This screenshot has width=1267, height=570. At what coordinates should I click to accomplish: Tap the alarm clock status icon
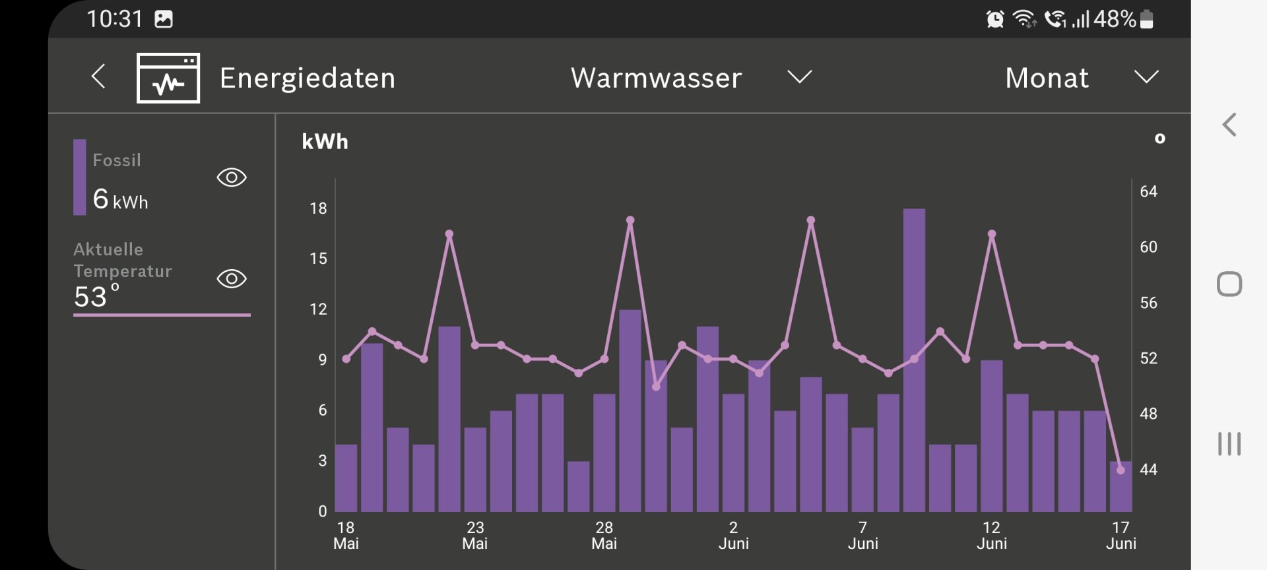(x=994, y=19)
